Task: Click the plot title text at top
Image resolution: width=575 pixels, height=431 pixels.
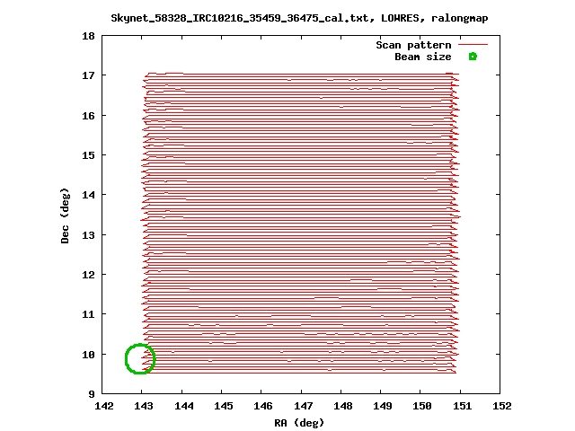Action: click(x=299, y=18)
